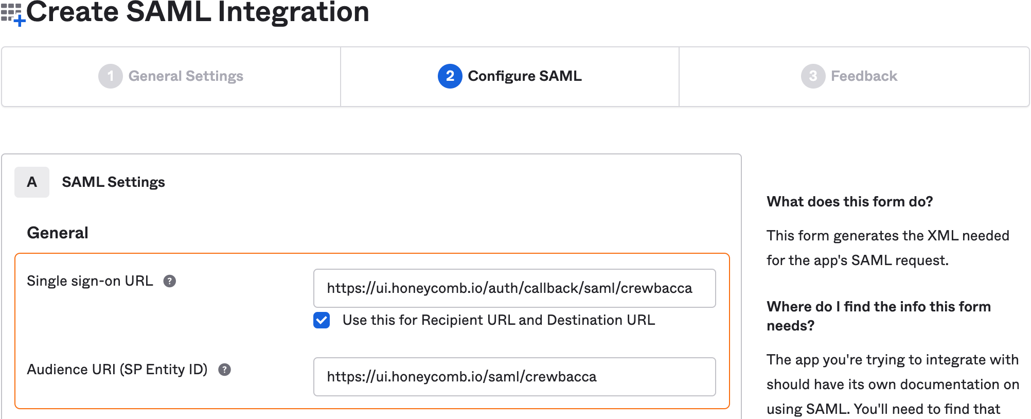
Task: Collapse the General settings group
Action: tap(57, 232)
